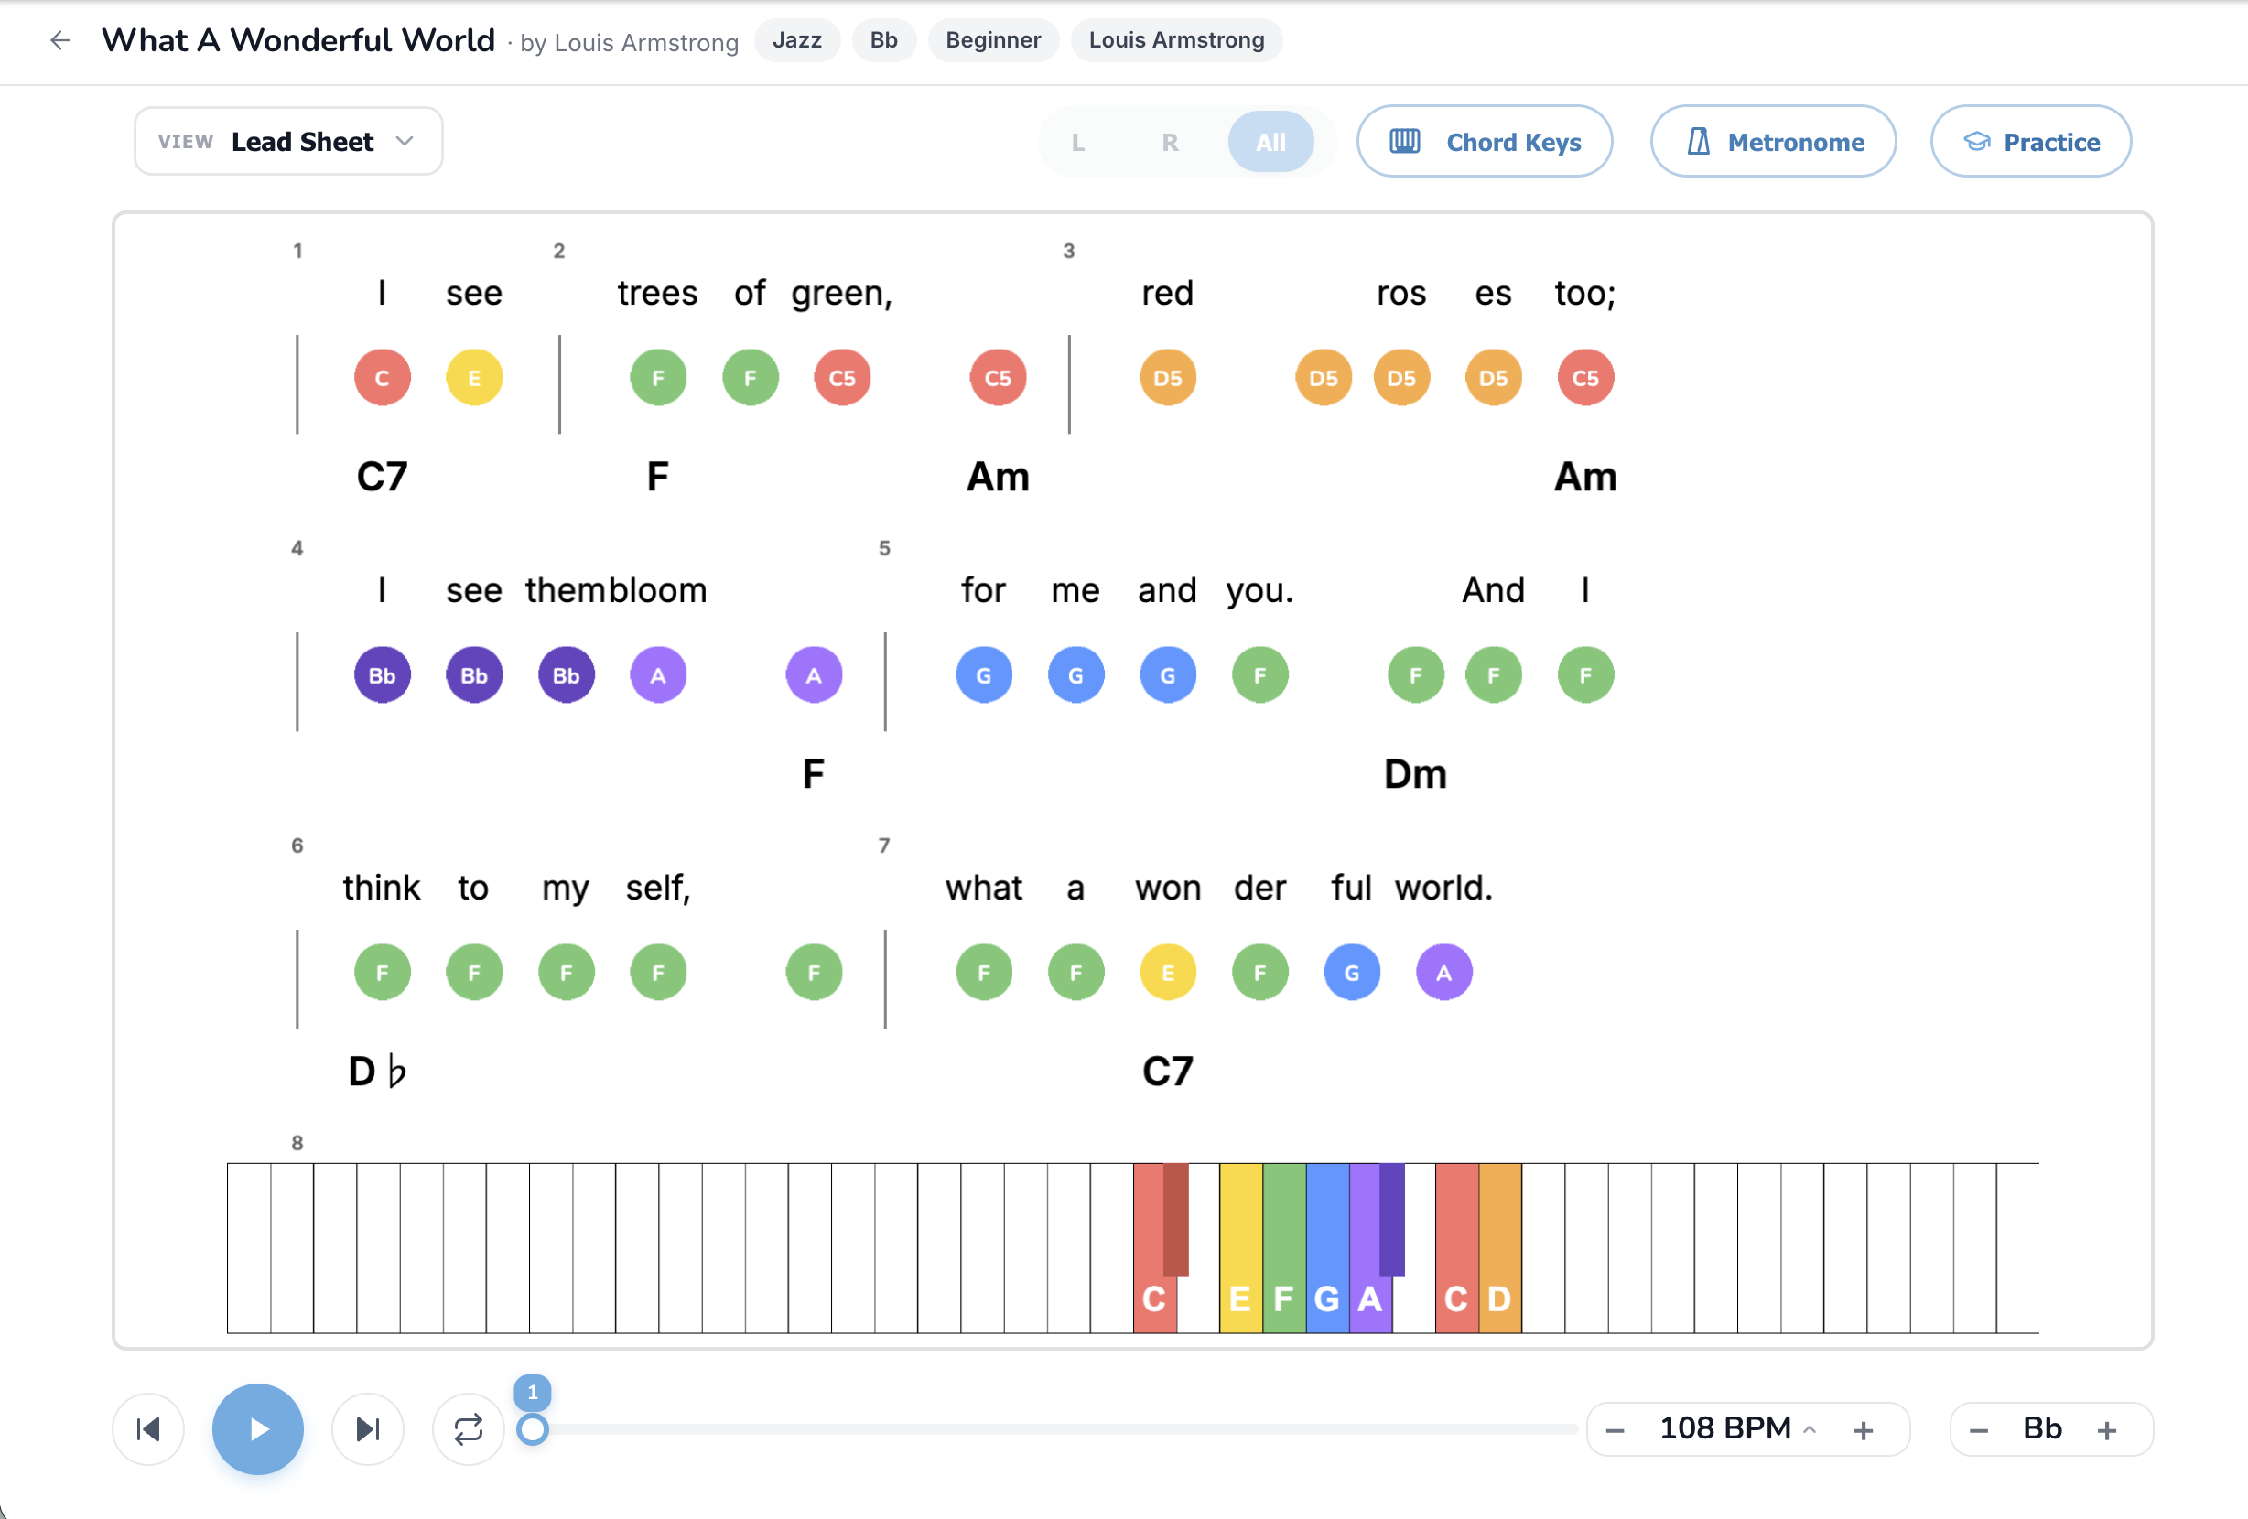
Task: Transpose down with the key minus
Action: click(x=1978, y=1429)
